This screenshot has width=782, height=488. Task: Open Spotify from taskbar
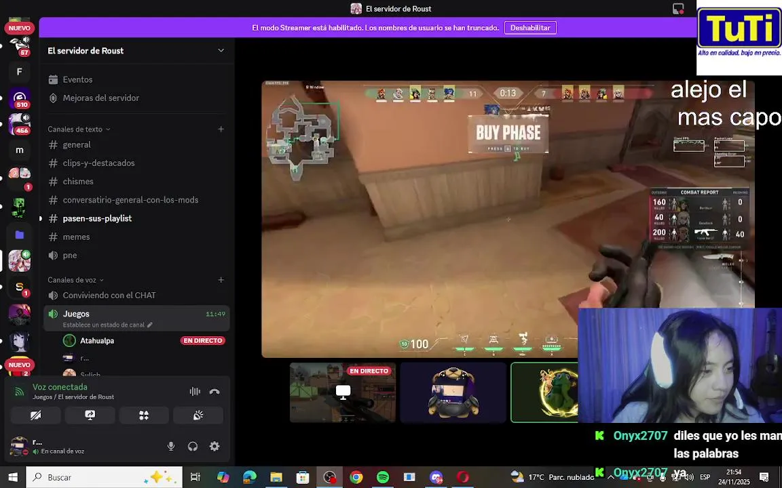click(x=383, y=477)
